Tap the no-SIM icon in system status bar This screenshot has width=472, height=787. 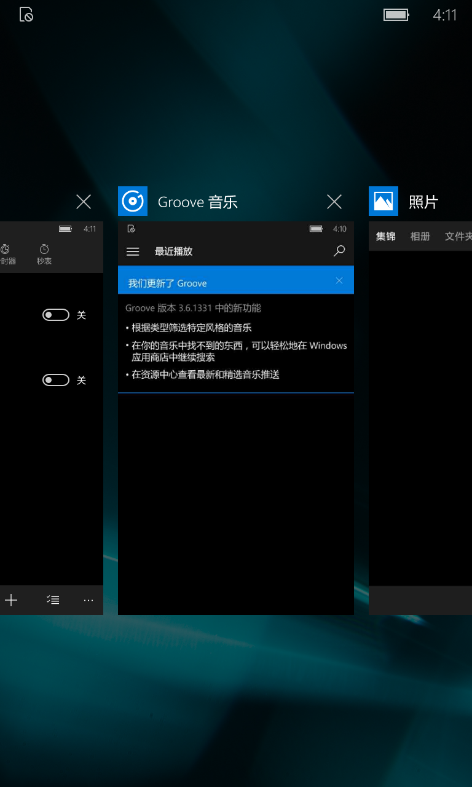click(x=26, y=14)
